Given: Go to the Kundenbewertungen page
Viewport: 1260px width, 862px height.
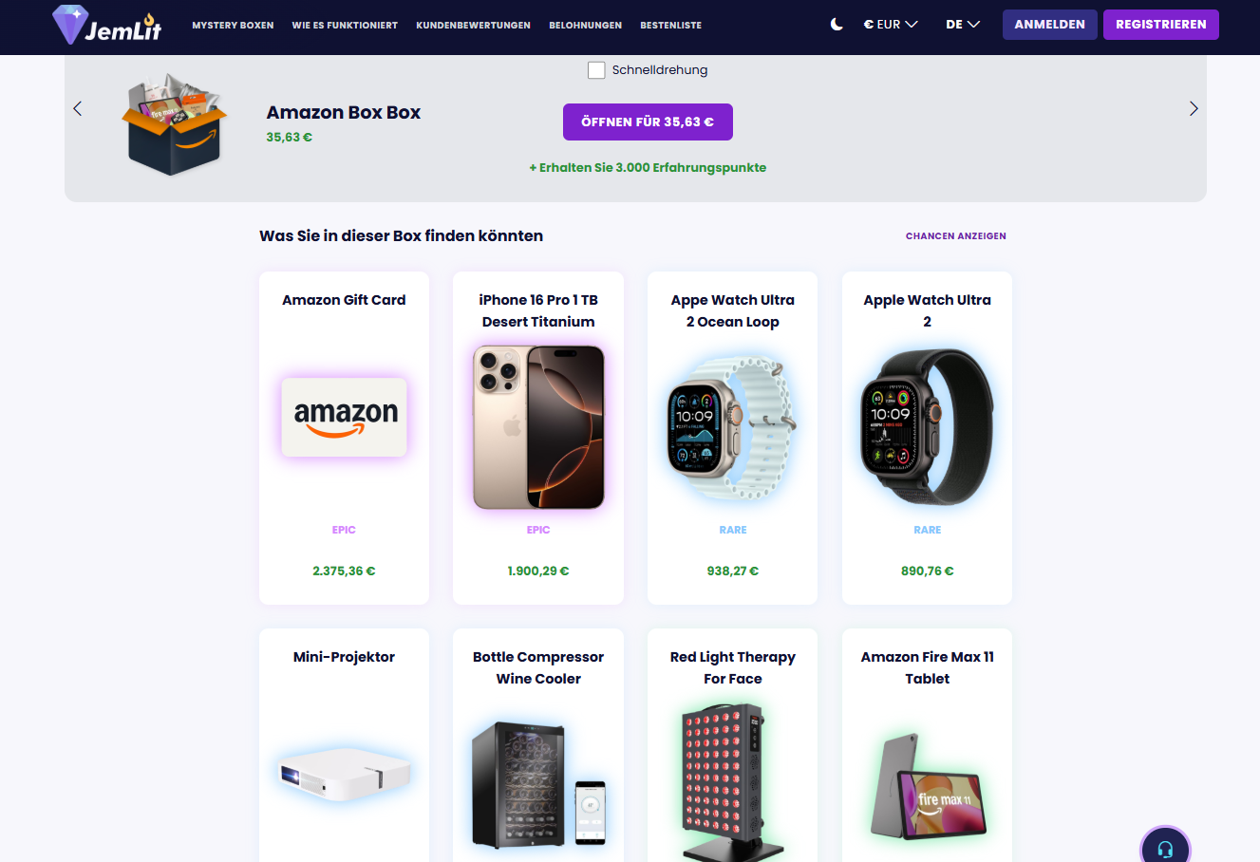Looking at the screenshot, I should 473,26.
